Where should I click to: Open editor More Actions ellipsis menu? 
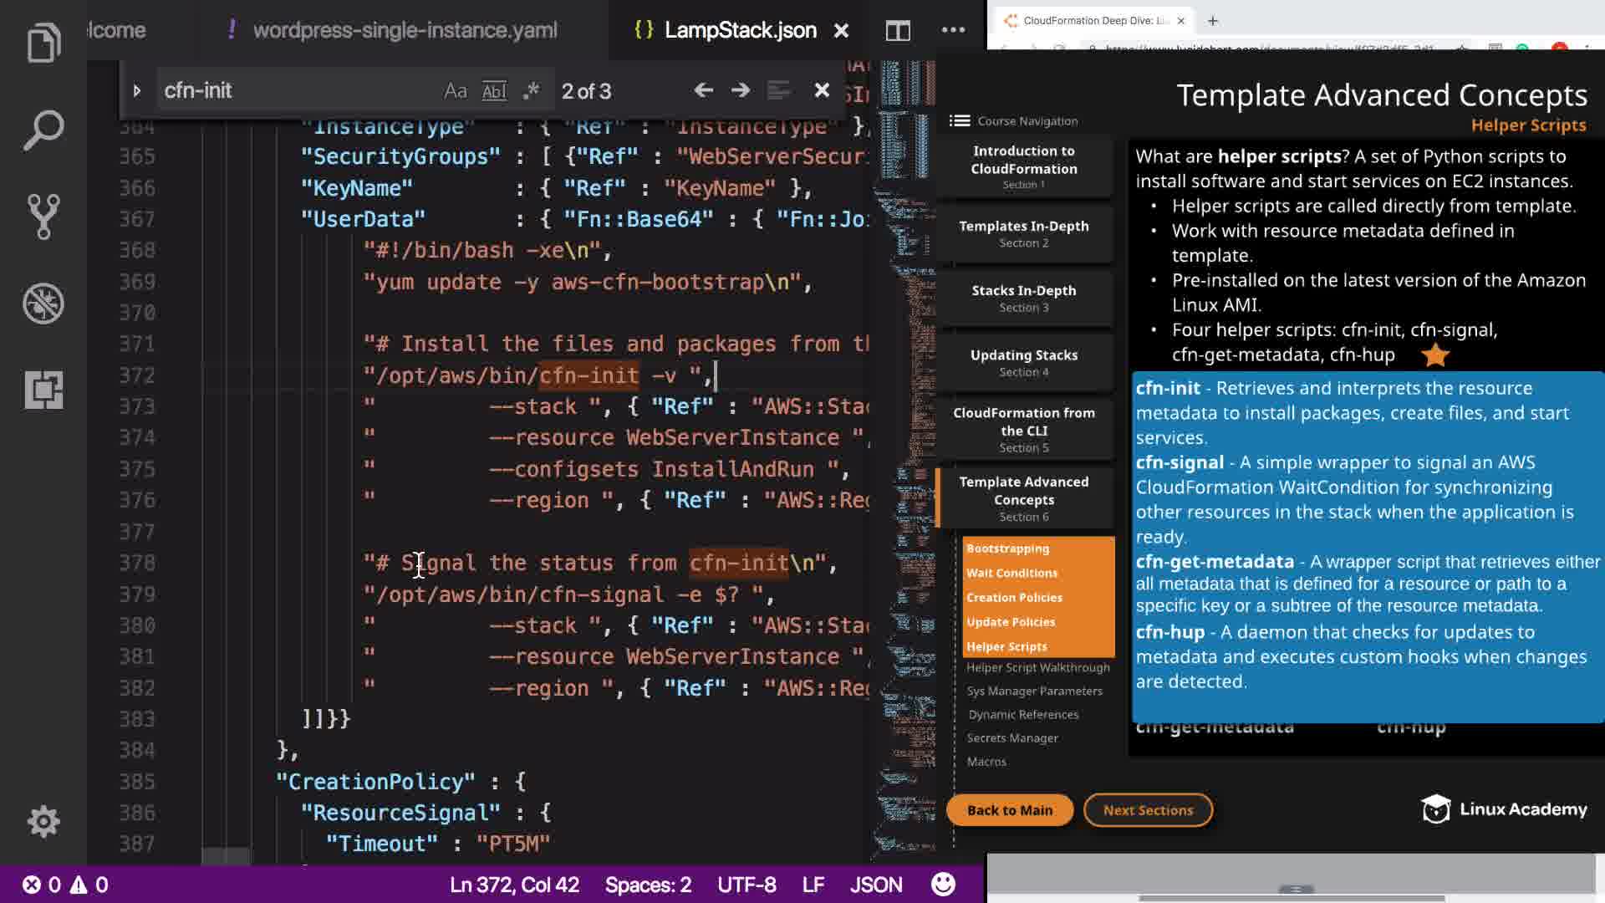(x=953, y=31)
